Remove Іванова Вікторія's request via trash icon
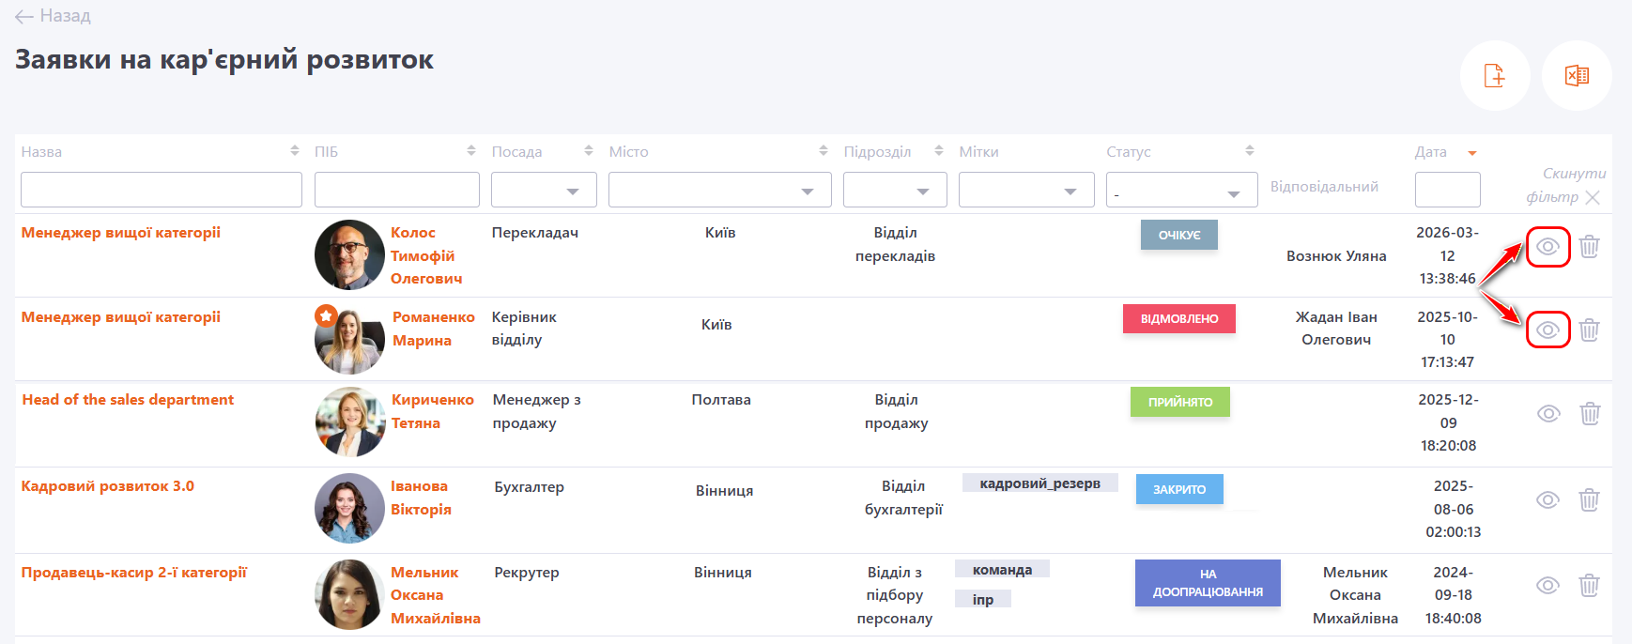Image resolution: width=1632 pixels, height=644 pixels. [1589, 500]
